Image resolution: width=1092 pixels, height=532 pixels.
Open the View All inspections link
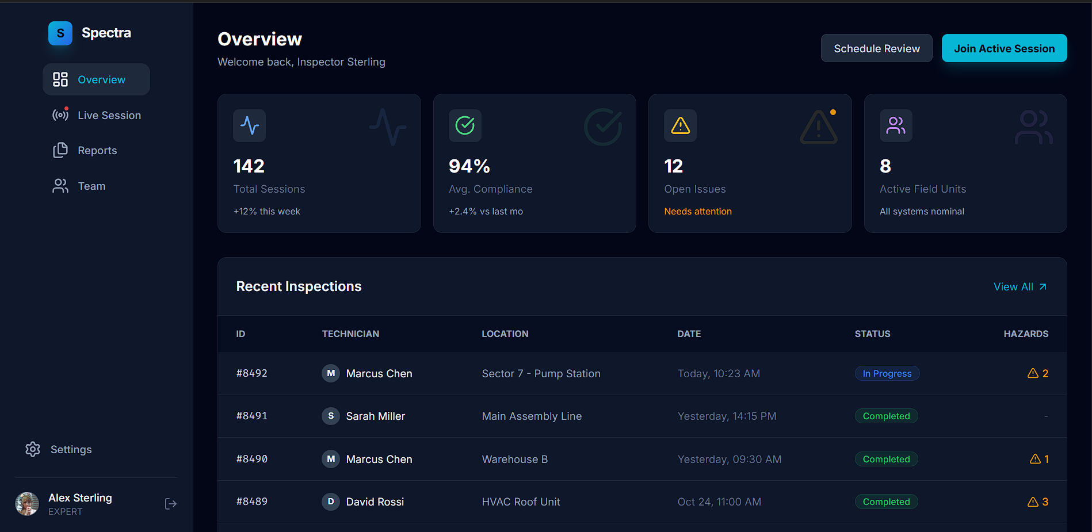(1020, 286)
